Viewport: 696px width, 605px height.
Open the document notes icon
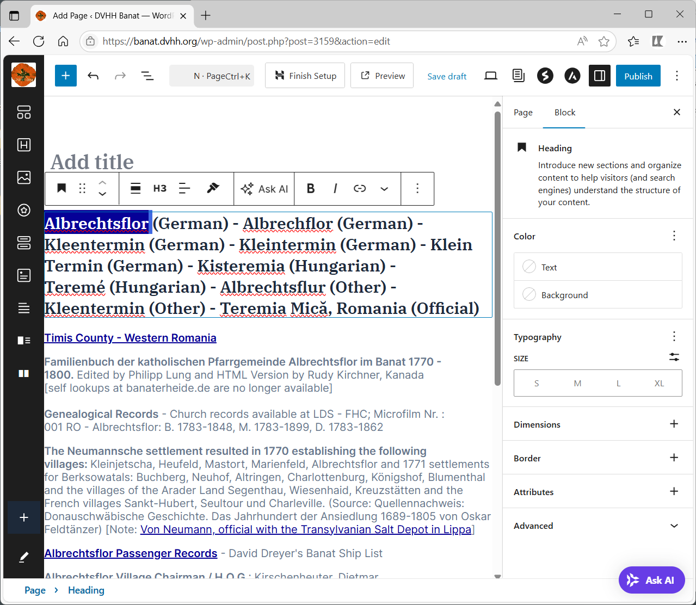click(518, 76)
